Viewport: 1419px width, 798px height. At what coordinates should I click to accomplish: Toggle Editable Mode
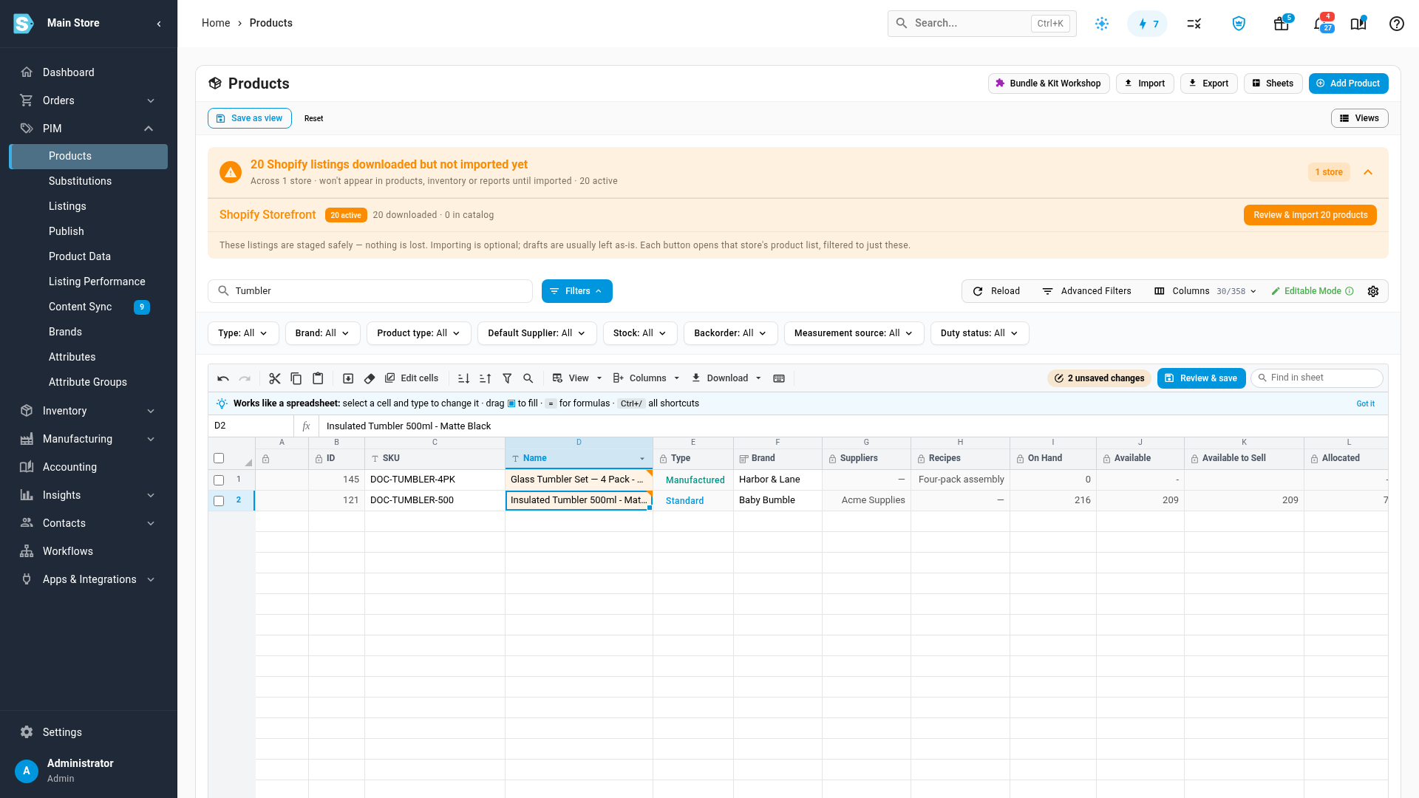(x=1312, y=291)
